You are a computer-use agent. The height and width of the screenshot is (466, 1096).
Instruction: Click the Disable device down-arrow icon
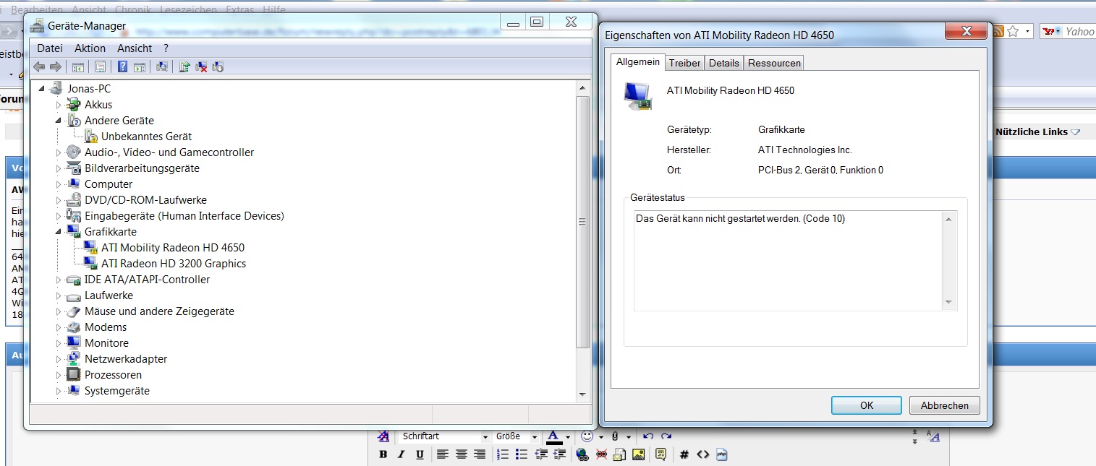[218, 66]
